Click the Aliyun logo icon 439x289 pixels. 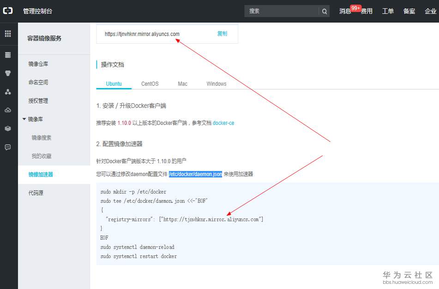tap(8, 11)
